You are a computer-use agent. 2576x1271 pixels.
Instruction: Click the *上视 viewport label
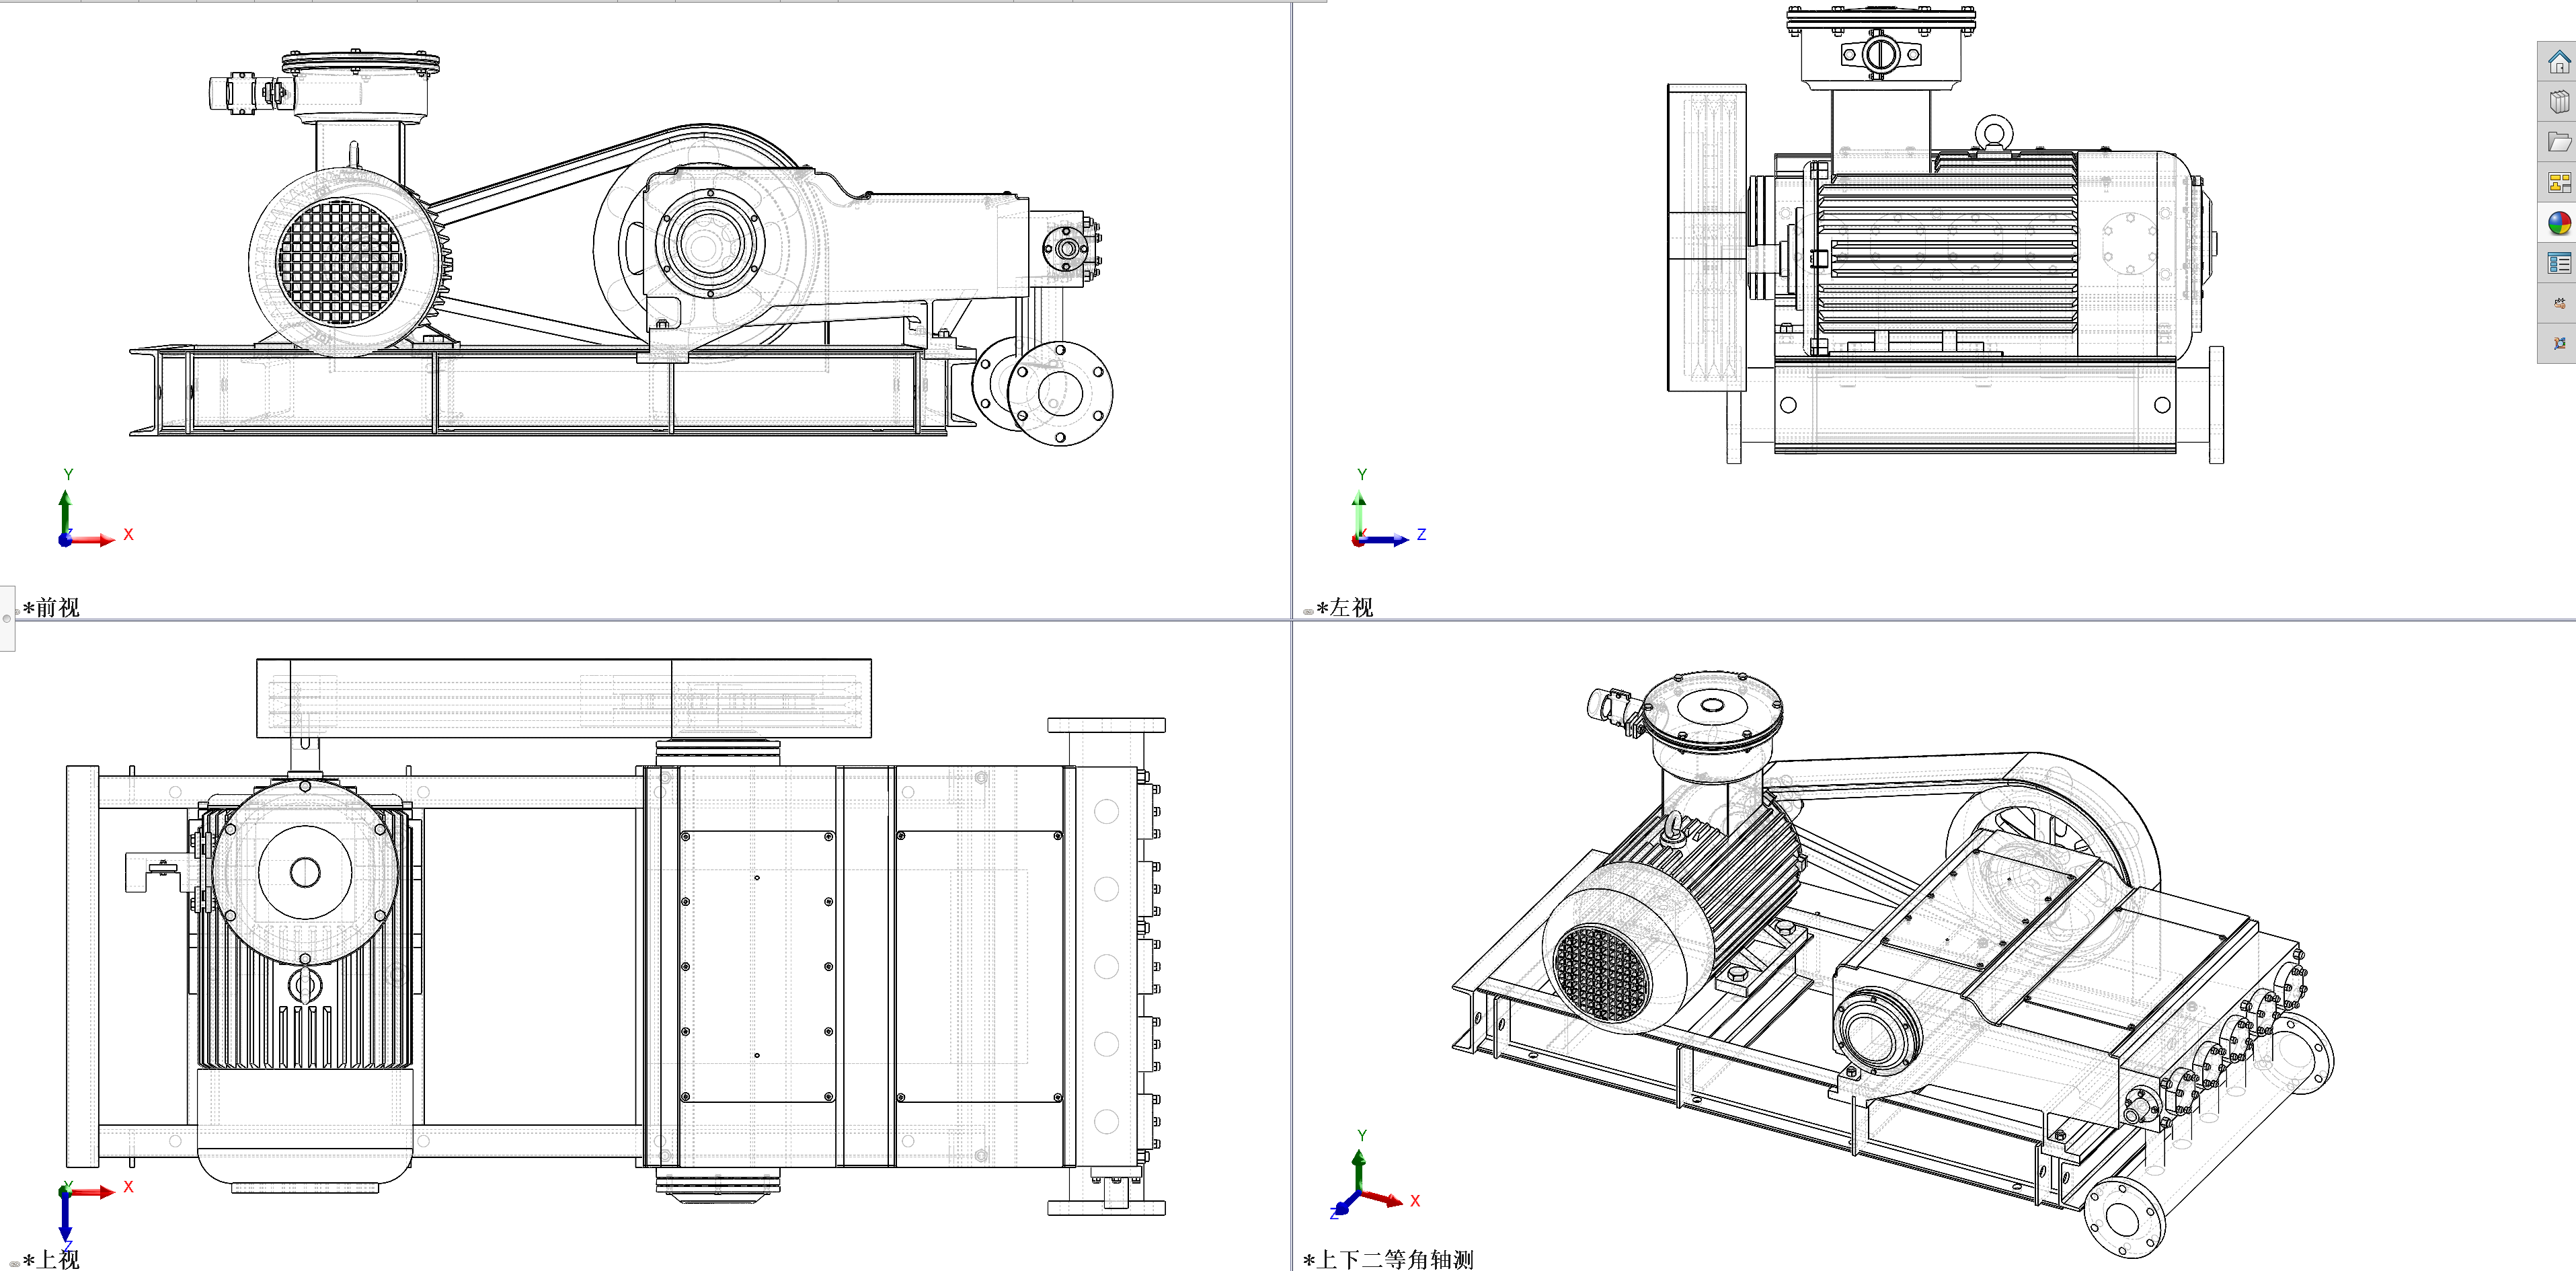pos(51,1259)
